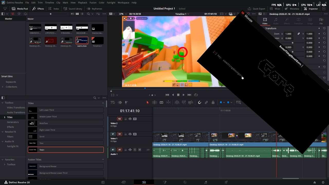Open Project Settings gear icon

[x=323, y=182]
